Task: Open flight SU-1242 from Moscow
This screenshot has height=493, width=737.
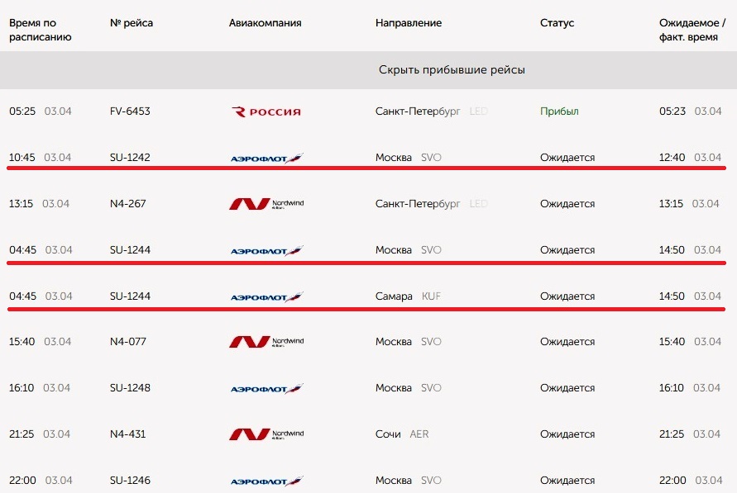Action: [x=130, y=157]
